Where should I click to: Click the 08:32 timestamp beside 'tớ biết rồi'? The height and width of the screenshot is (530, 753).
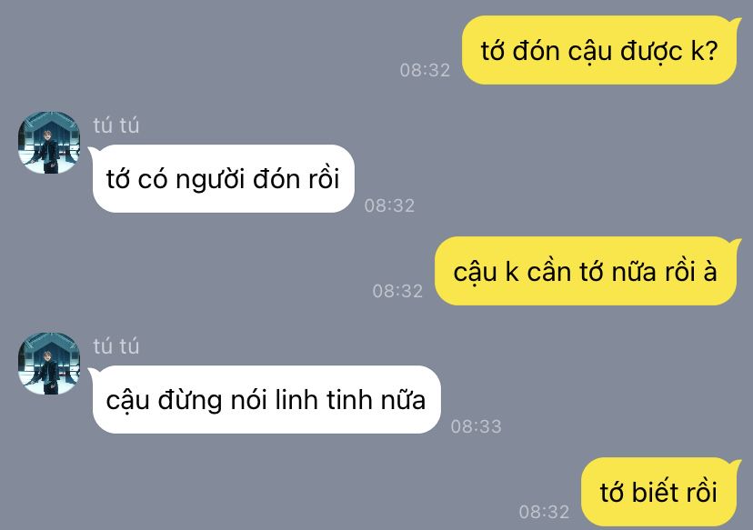pos(544,512)
